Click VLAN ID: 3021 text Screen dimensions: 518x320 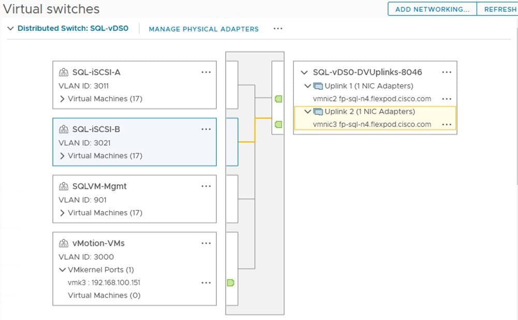pyautogui.click(x=84, y=143)
